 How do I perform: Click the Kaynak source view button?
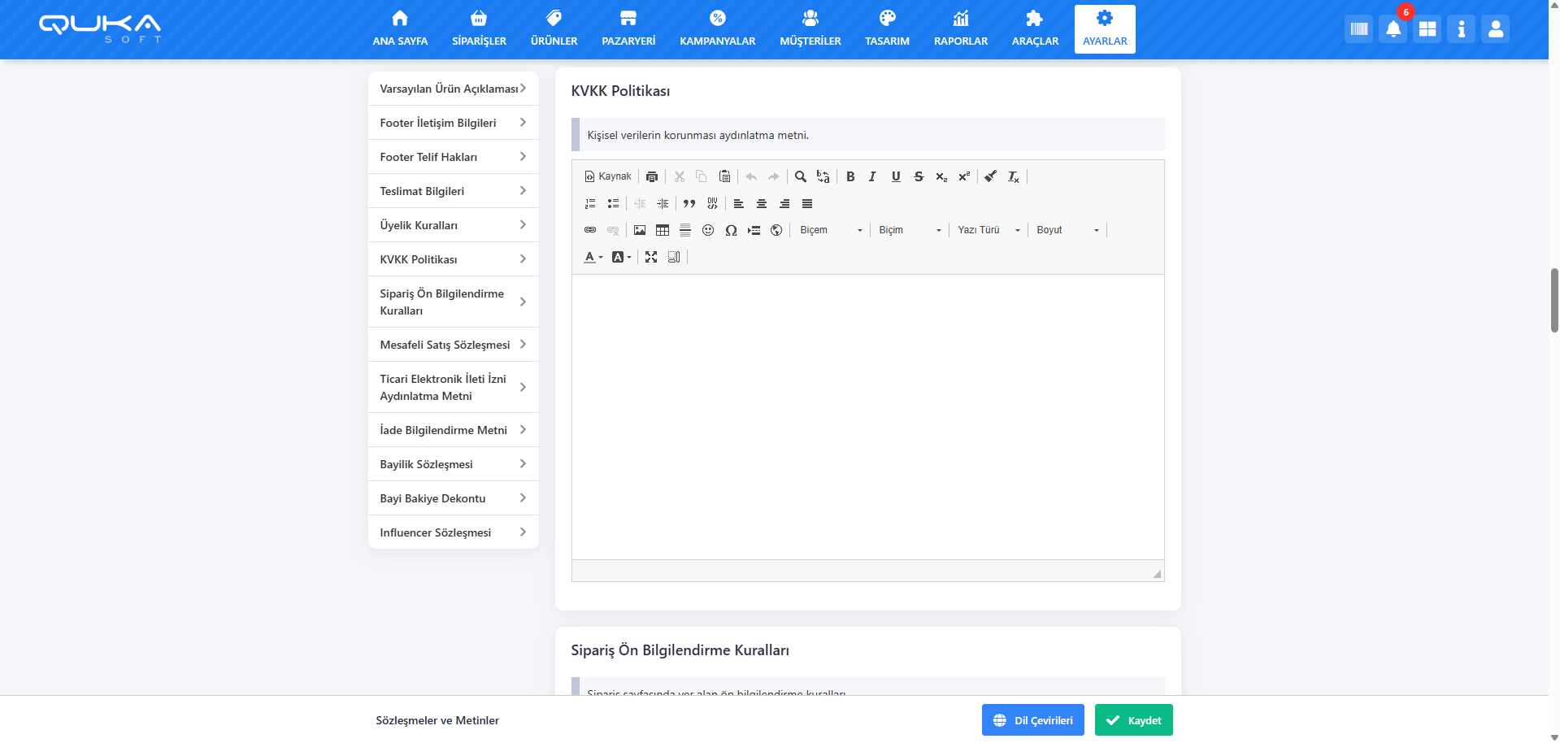pyautogui.click(x=607, y=176)
